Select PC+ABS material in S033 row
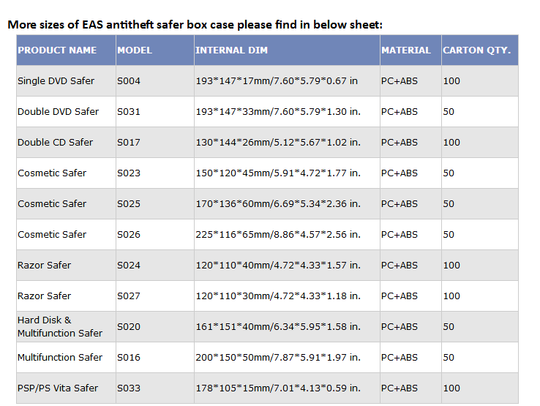540x406 pixels. (410, 388)
